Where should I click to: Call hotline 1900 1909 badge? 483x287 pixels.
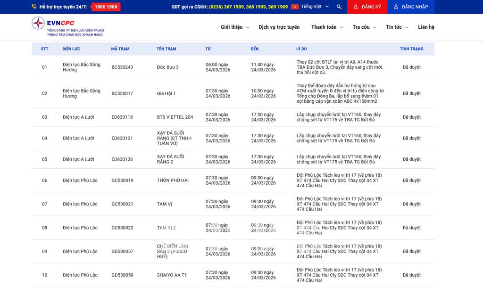(x=106, y=7)
